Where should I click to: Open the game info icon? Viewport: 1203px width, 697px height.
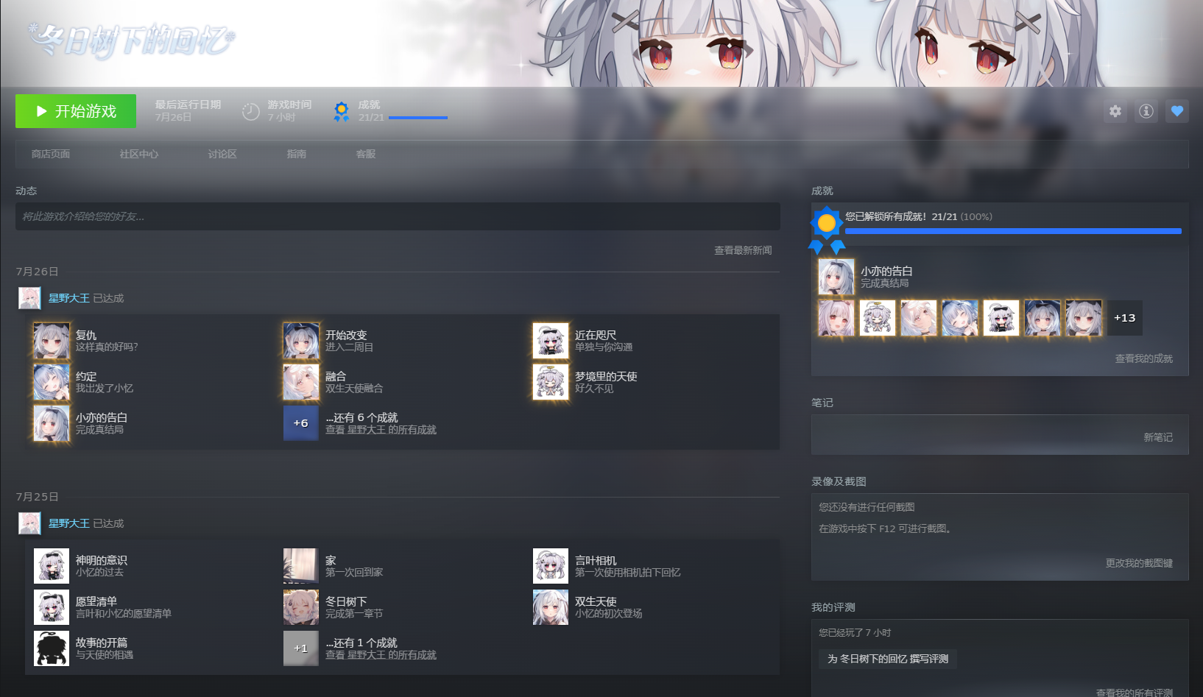1146,111
